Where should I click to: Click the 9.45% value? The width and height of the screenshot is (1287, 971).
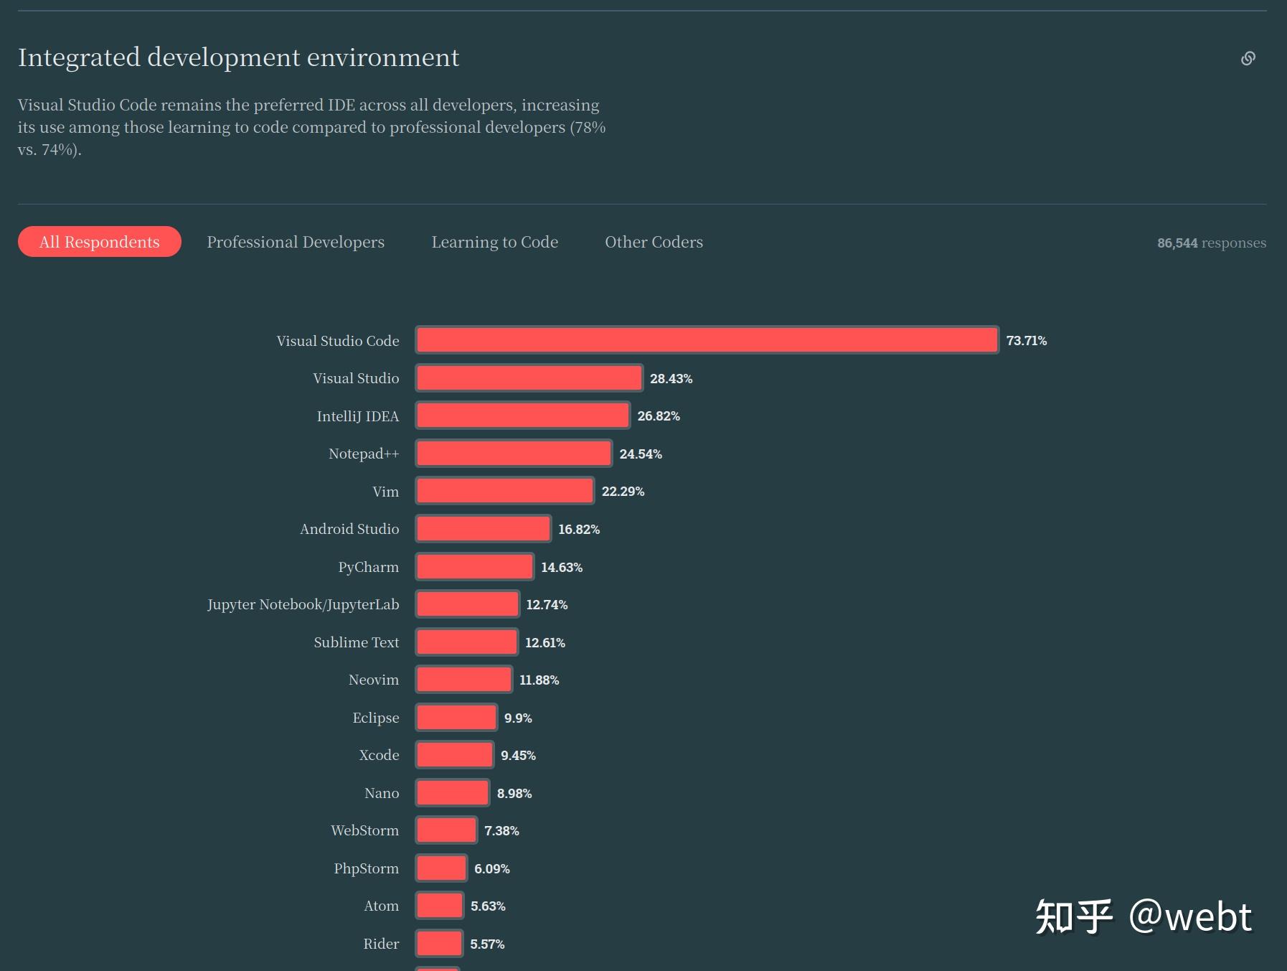click(x=519, y=755)
